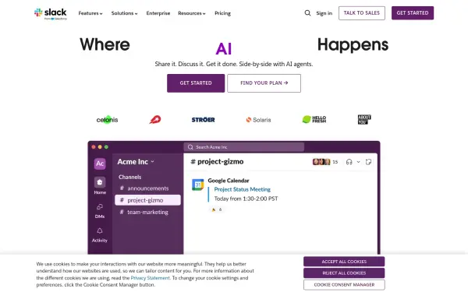468x292 pixels.
Task: Click the Celonis customer logo
Action: pos(107,120)
